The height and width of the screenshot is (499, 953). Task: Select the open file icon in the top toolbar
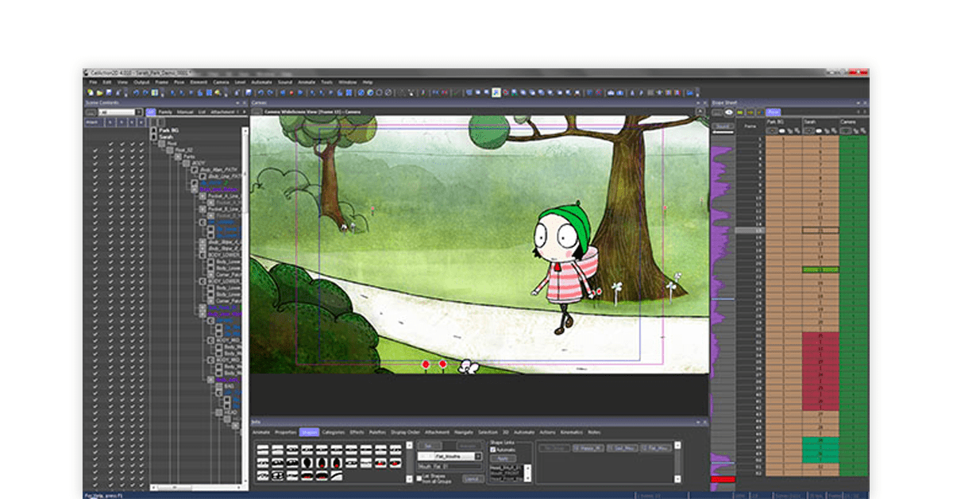click(99, 93)
